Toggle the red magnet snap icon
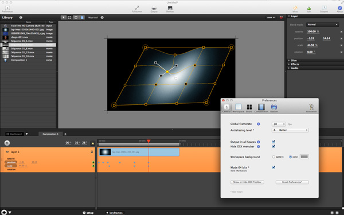This screenshot has width=344, height=215. (x=281, y=17)
